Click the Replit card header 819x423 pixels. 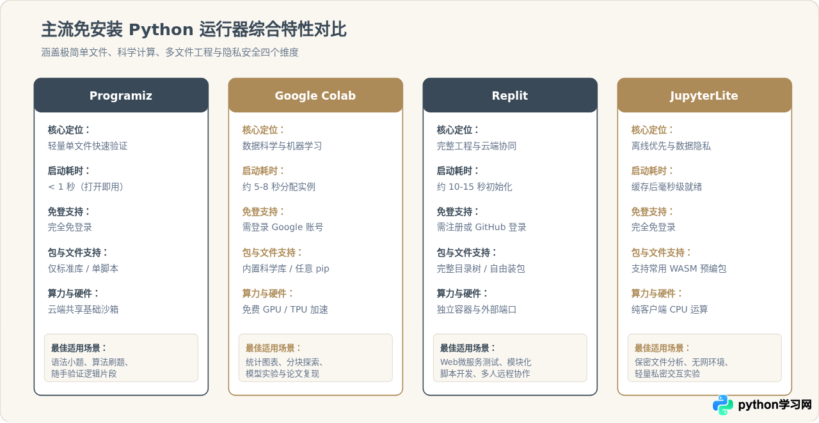tap(510, 95)
